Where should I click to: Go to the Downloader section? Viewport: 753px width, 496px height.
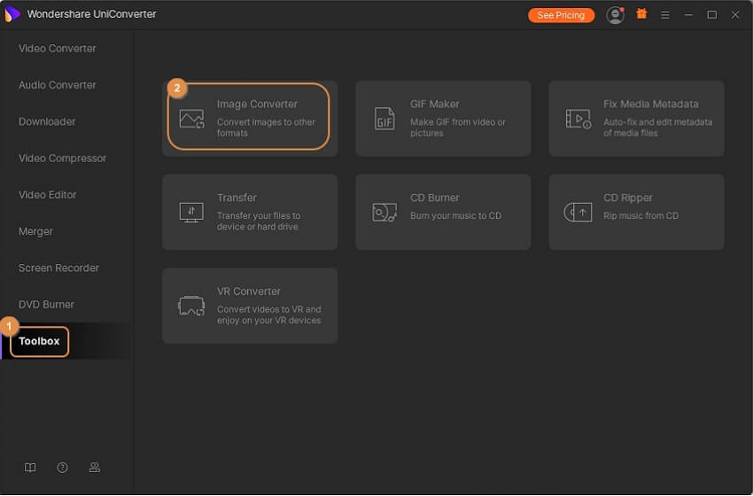tap(47, 121)
